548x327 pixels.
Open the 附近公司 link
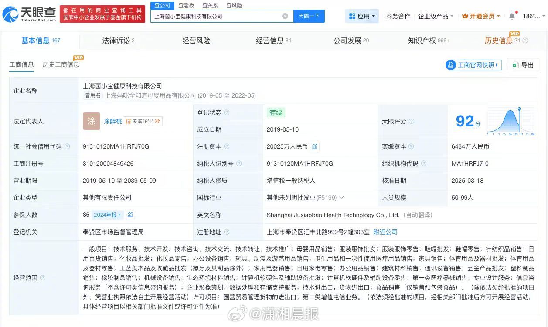tap(385, 232)
